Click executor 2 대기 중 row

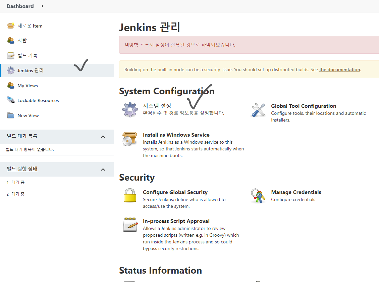57,194
